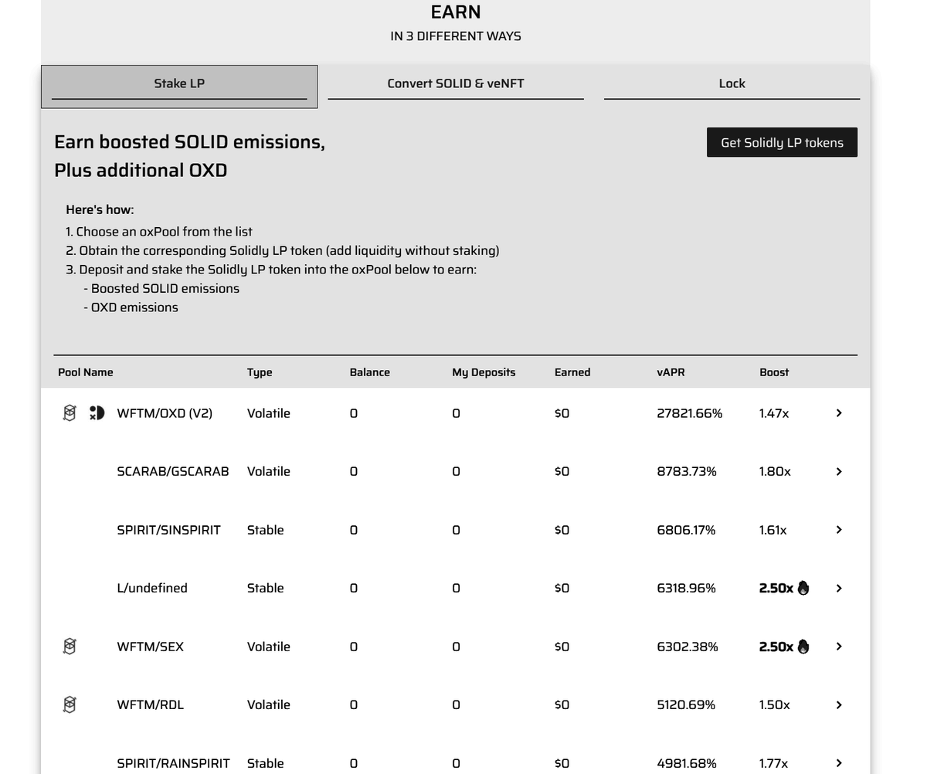
Task: Expand the WFTM/RDL pool chevron
Action: (839, 704)
